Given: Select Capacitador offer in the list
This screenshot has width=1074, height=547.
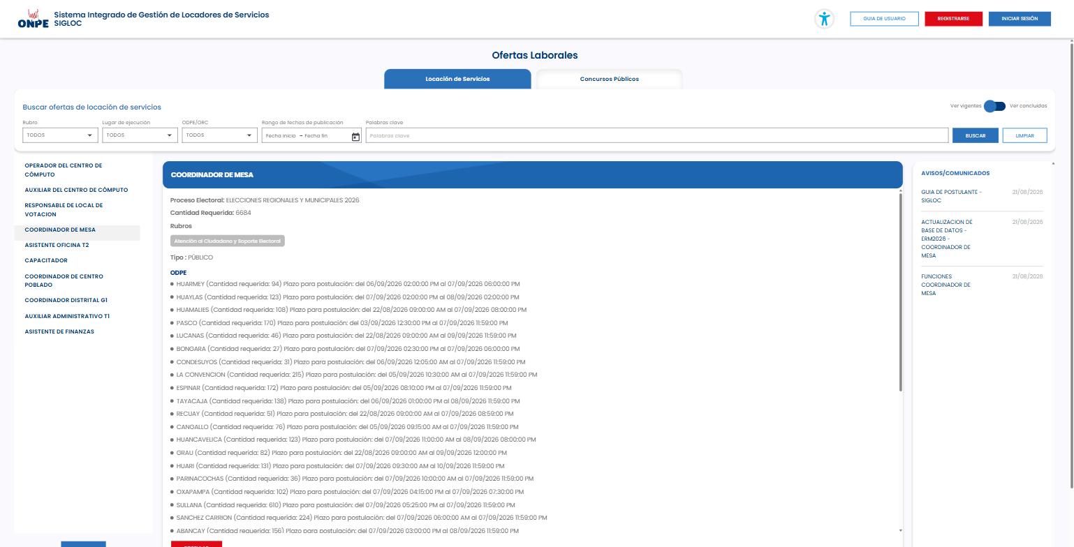Looking at the screenshot, I should click(x=46, y=261).
